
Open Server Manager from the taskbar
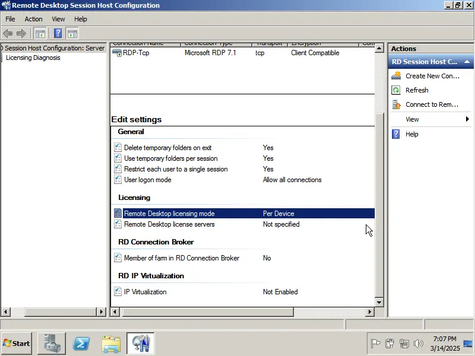point(52,343)
